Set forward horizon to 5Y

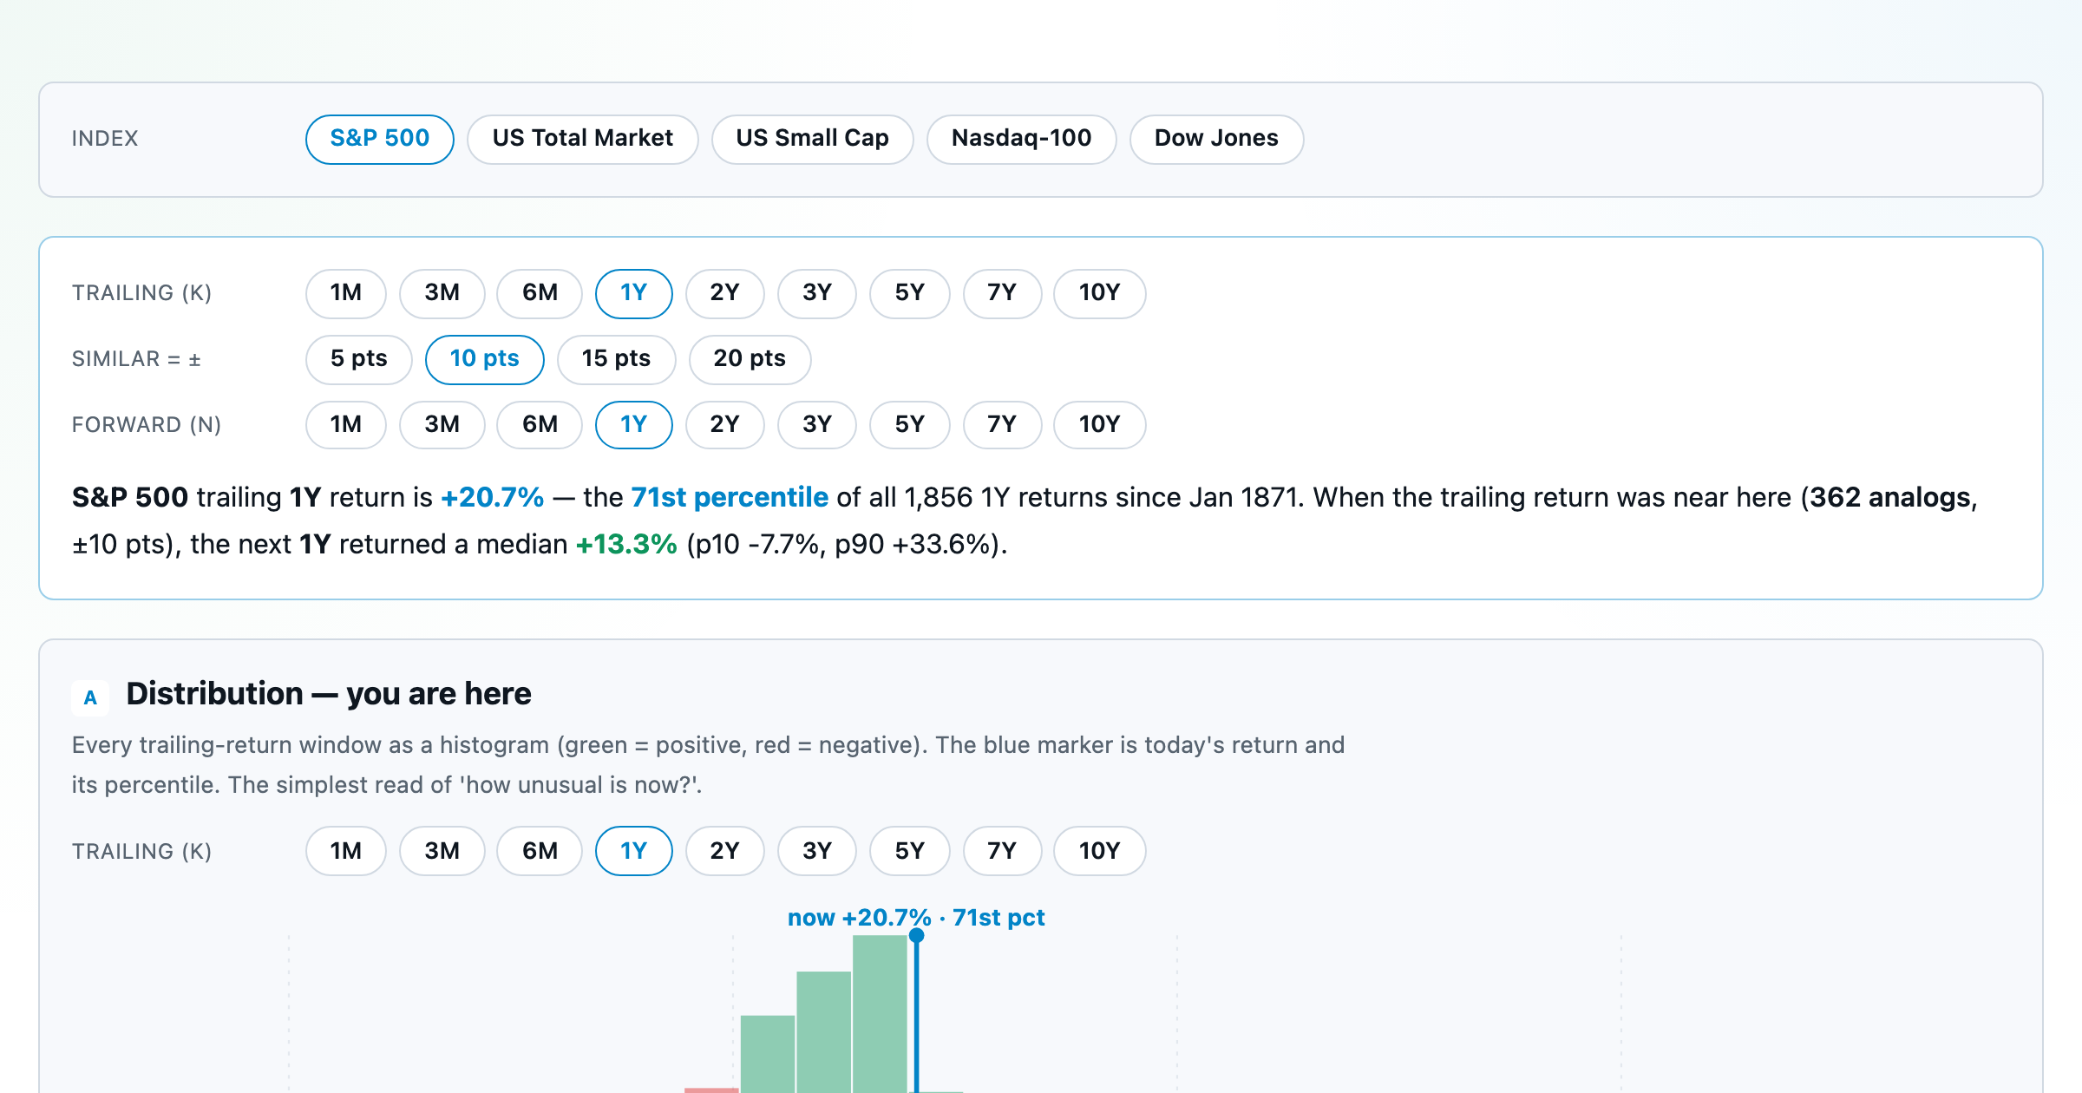coord(910,425)
